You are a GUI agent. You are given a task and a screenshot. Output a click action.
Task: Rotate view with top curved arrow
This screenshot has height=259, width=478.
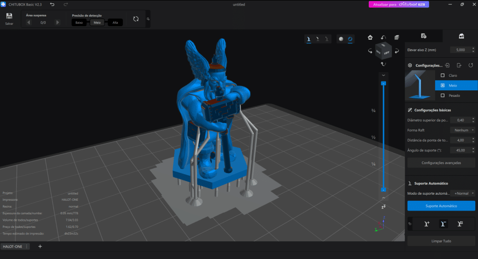pyautogui.click(x=383, y=37)
